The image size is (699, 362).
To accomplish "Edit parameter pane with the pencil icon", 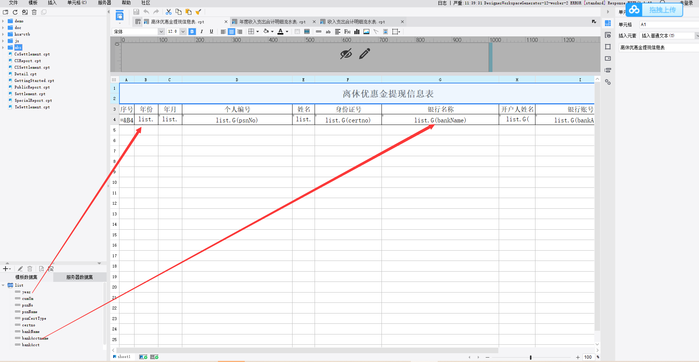I will [365, 54].
